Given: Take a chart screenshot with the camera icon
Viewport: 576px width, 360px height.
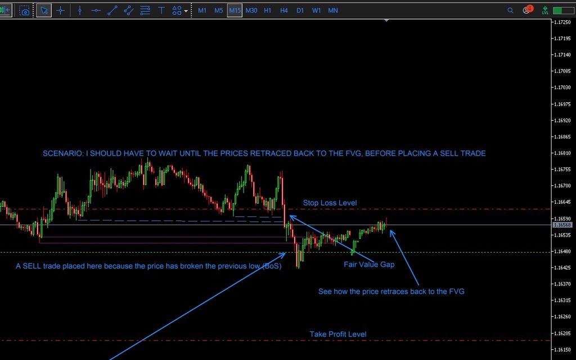Looking at the screenshot, I should (24, 11).
